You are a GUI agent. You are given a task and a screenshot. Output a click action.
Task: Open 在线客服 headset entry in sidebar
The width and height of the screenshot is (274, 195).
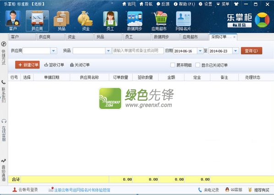click(4, 130)
